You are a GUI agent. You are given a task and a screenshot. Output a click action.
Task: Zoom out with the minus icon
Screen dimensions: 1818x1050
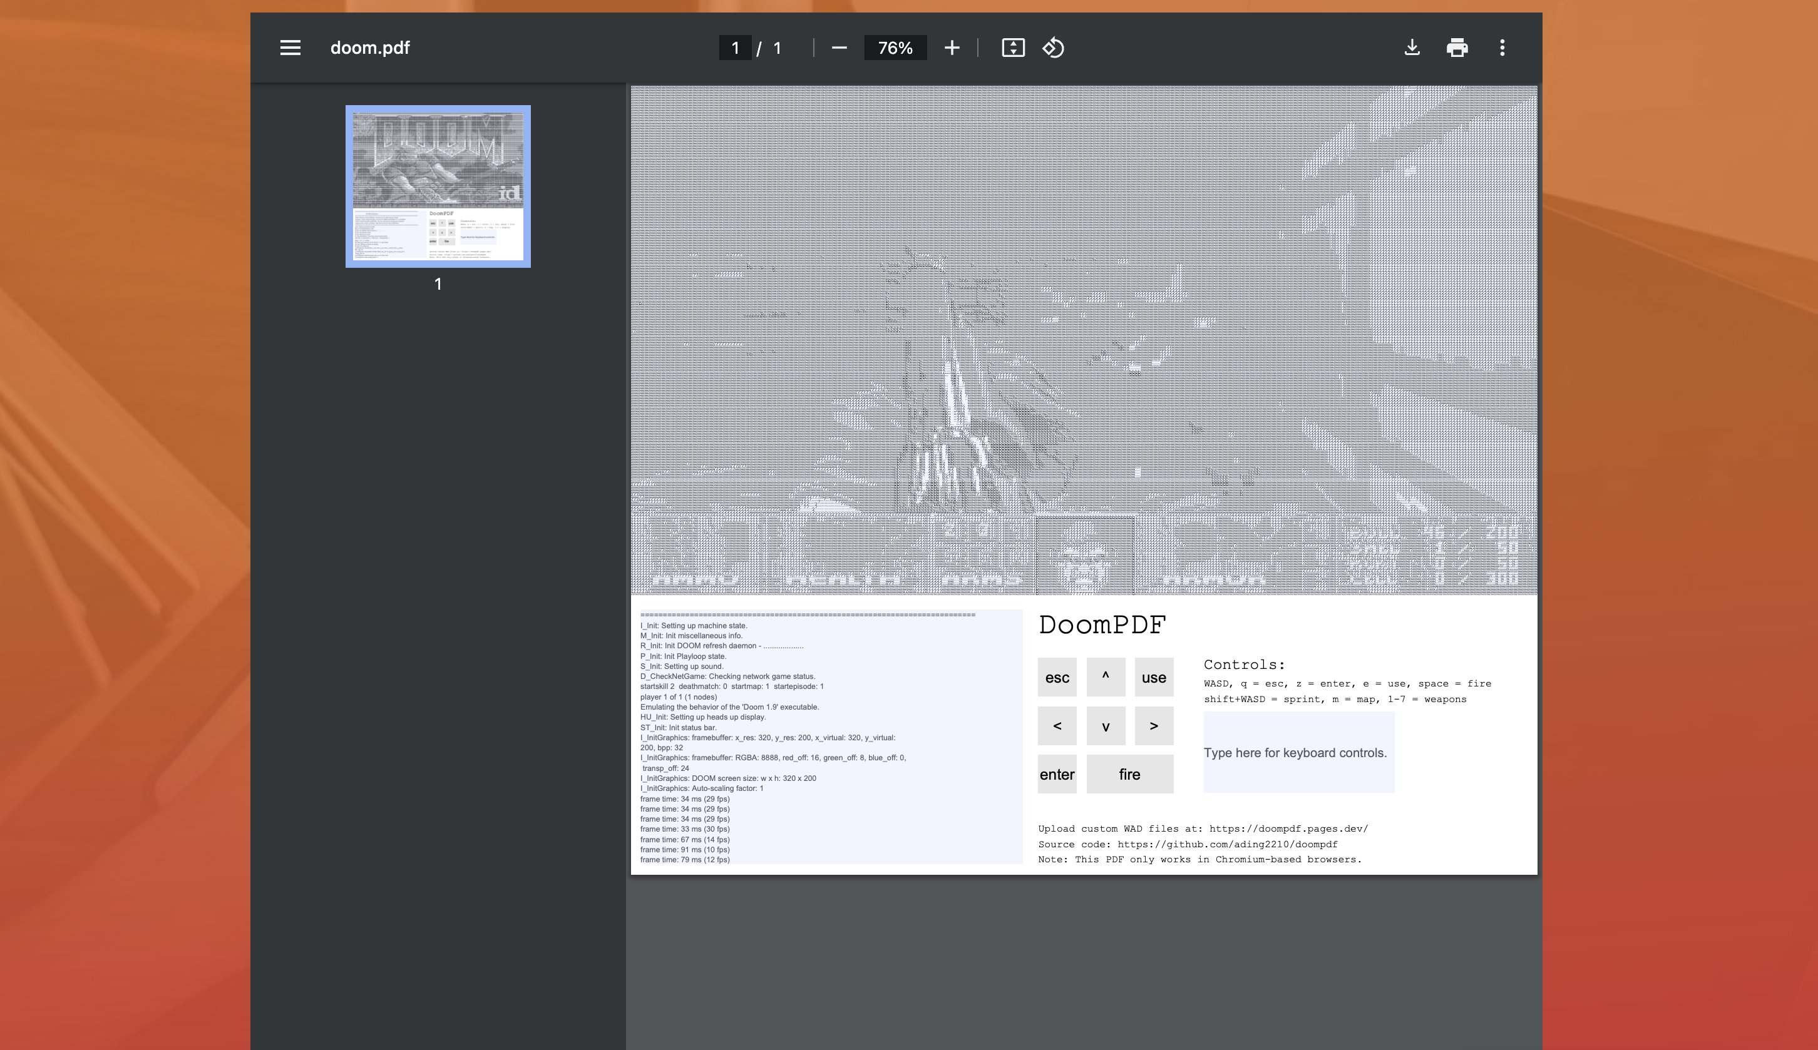pyautogui.click(x=838, y=48)
